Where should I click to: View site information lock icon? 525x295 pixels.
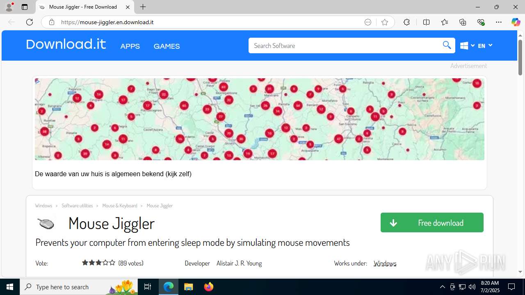click(x=52, y=22)
